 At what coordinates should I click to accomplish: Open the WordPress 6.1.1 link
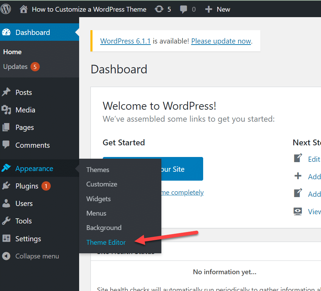[x=125, y=41]
